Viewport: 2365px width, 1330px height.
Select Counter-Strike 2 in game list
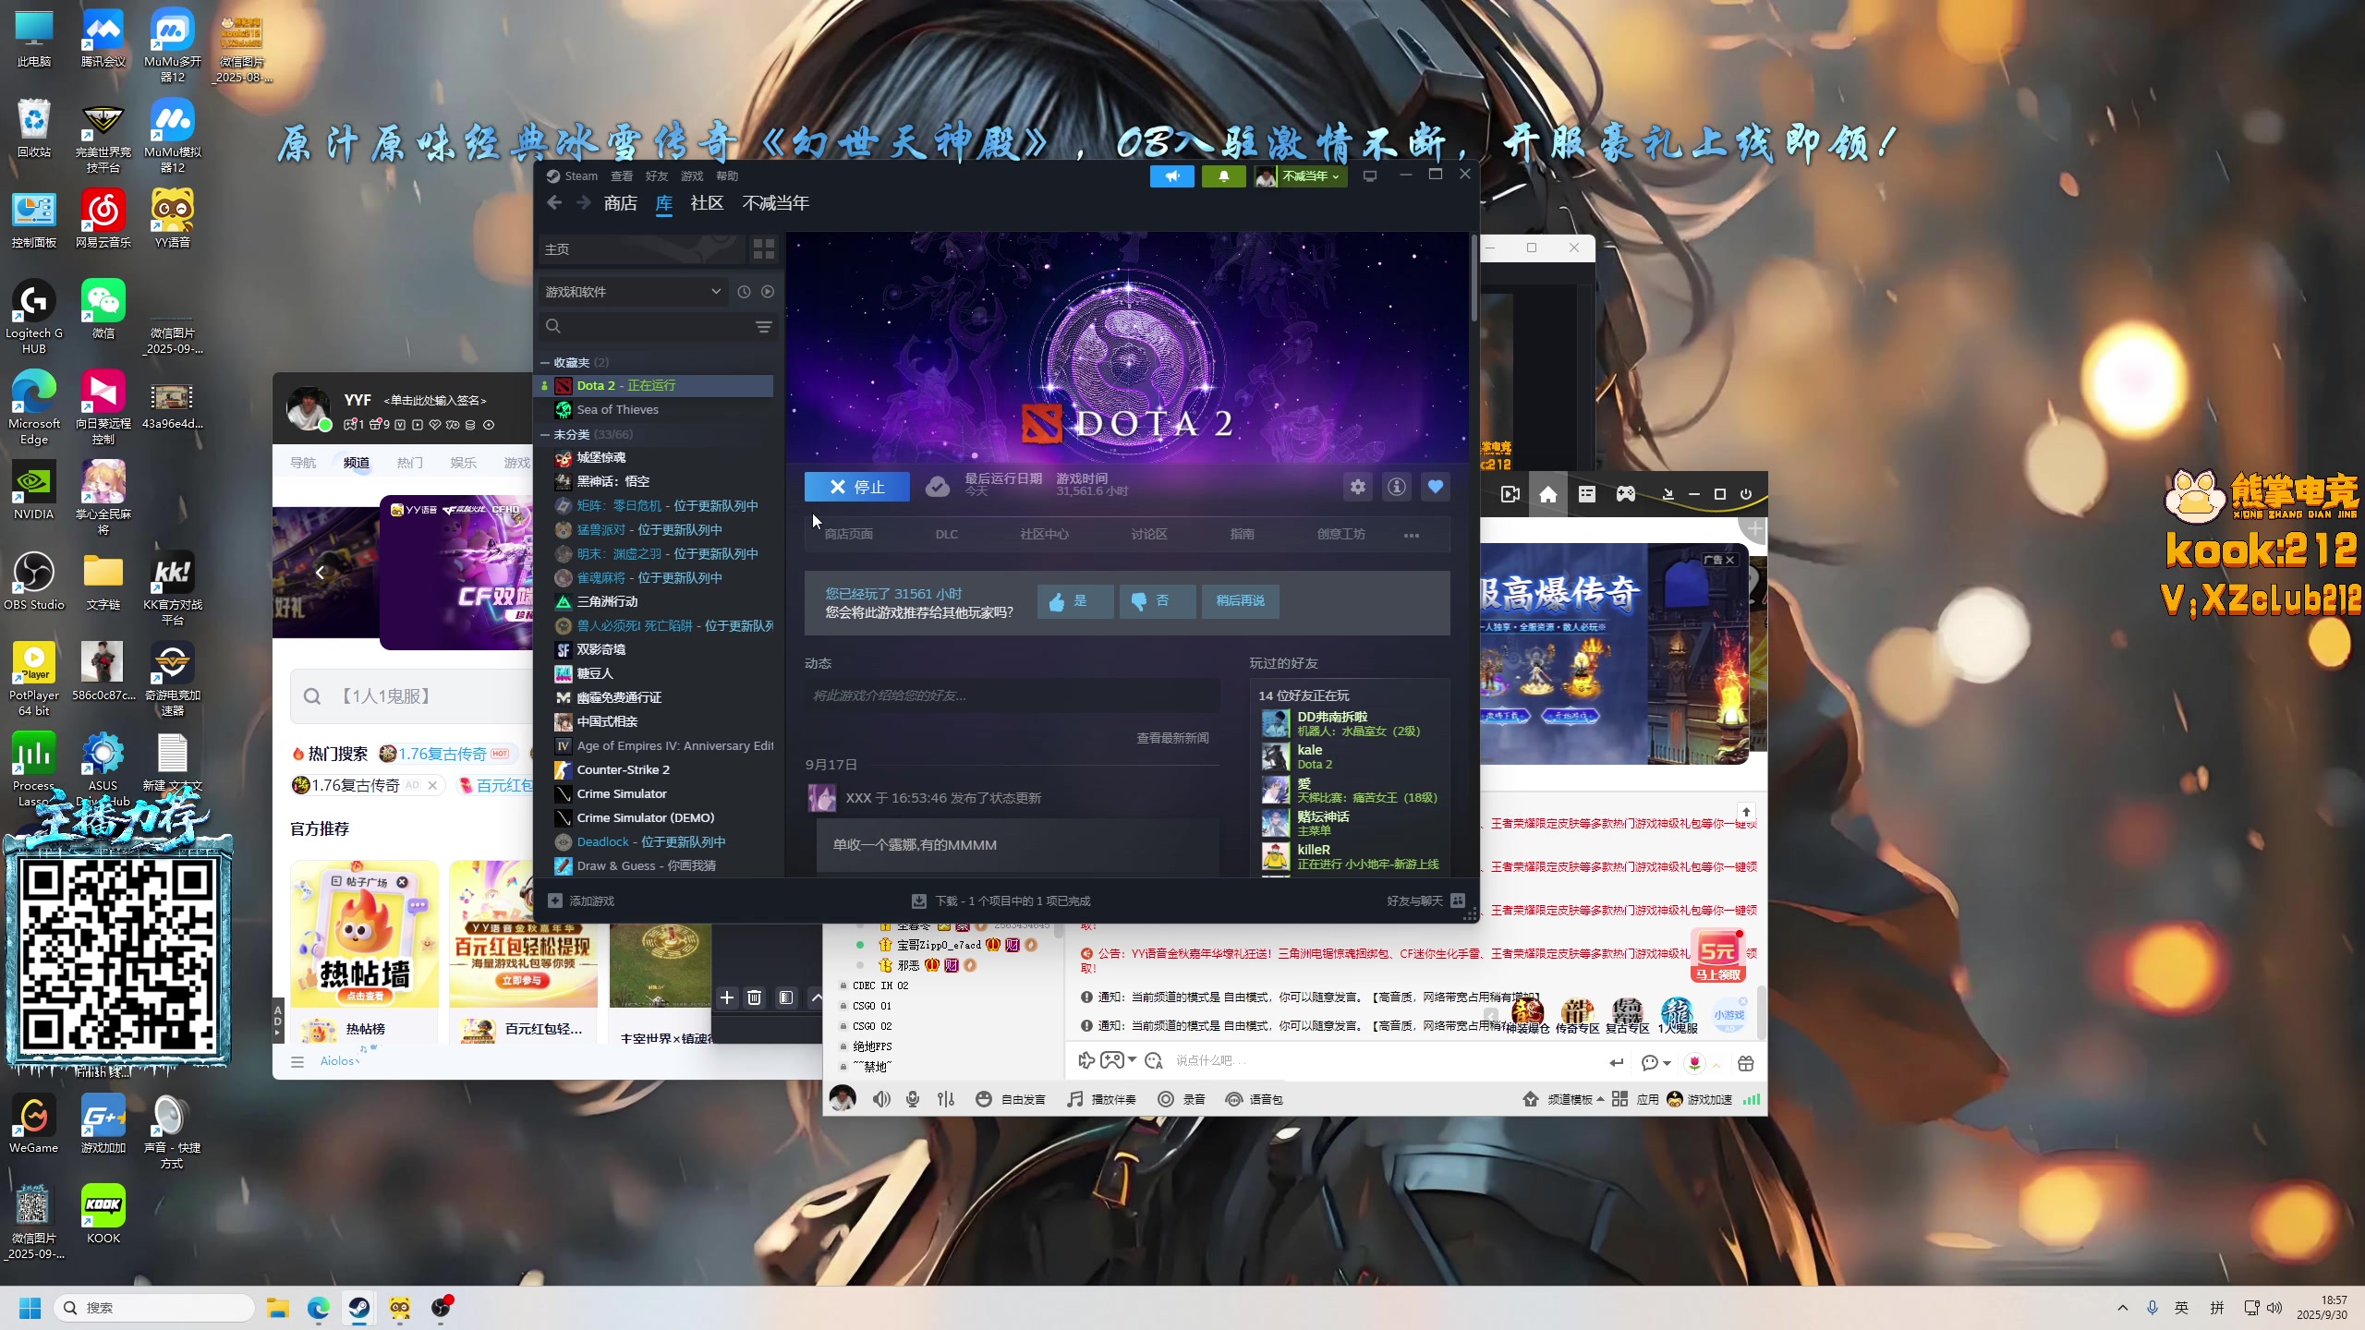623,769
